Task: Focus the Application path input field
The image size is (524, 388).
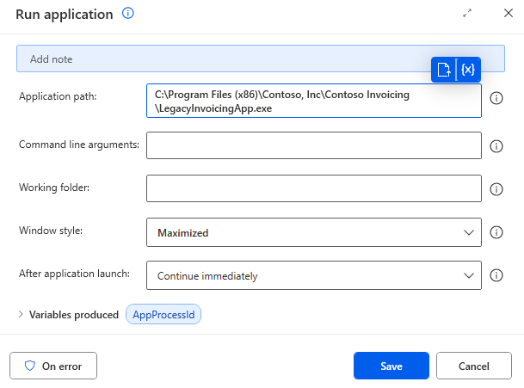Action: tap(314, 101)
